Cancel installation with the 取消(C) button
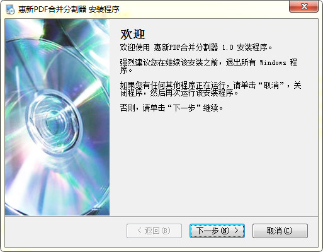The height and width of the screenshot is (252, 323). point(280,231)
